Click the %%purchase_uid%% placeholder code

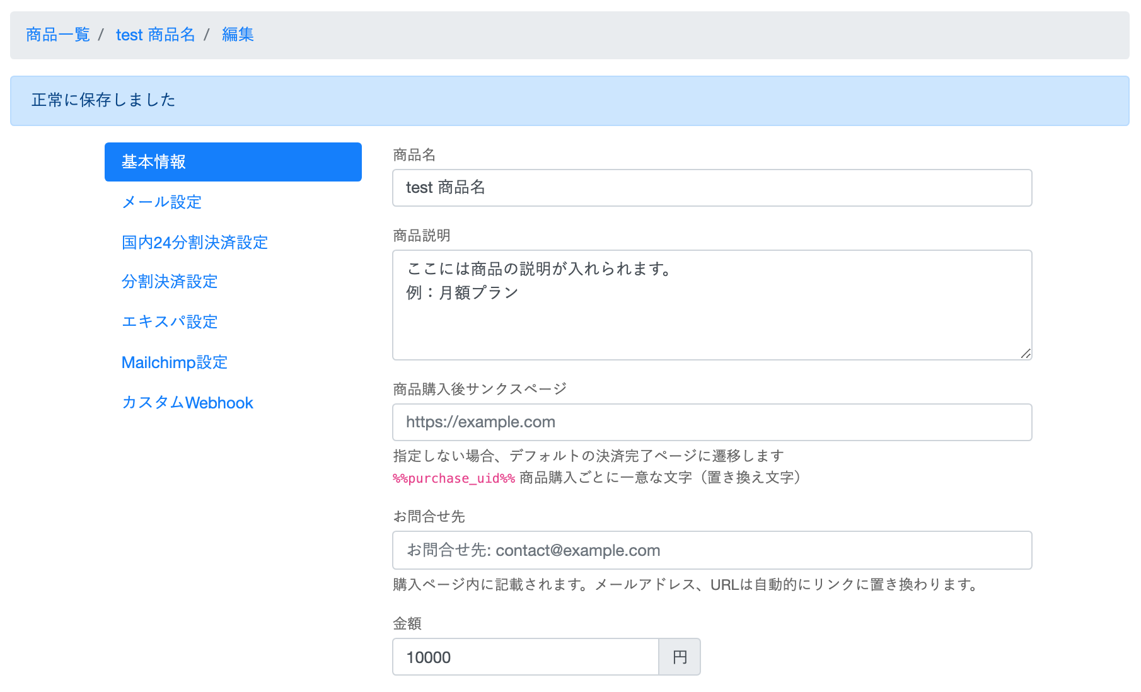[x=454, y=478]
